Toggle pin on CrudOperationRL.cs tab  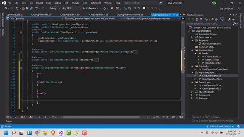(174, 15)
